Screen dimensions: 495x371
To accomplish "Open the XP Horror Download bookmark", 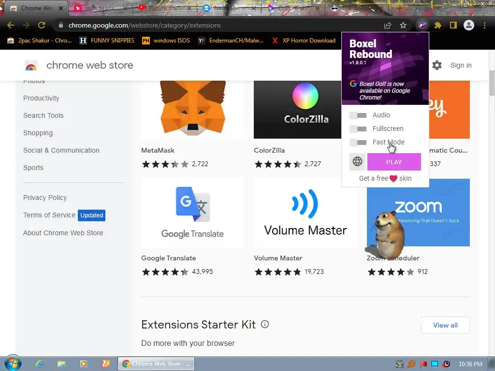I will tap(304, 41).
